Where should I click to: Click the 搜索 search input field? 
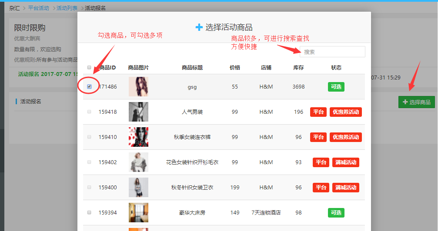tap(332, 52)
